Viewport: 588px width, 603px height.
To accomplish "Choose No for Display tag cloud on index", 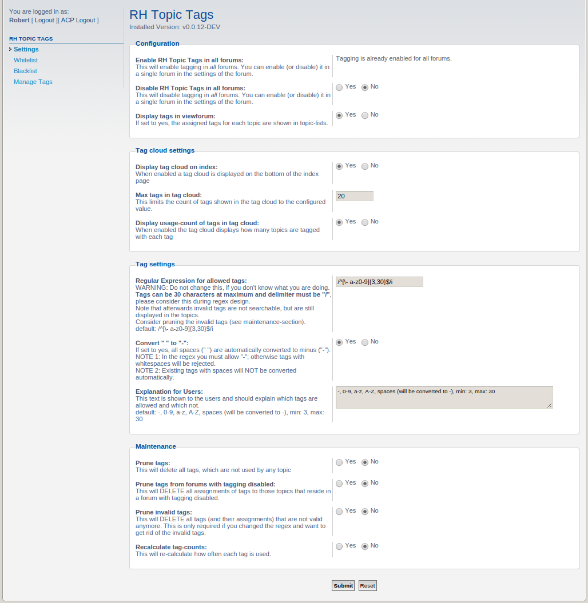I will (365, 166).
